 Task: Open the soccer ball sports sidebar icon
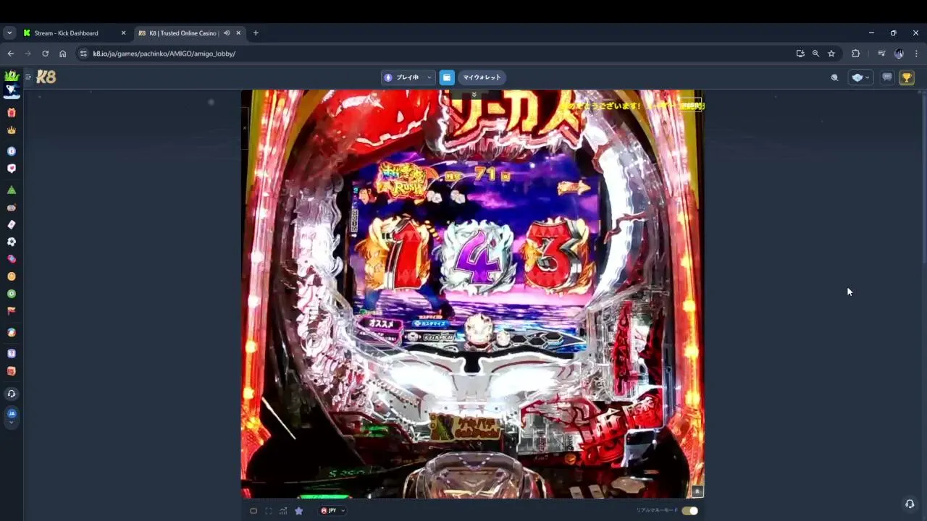click(x=11, y=242)
